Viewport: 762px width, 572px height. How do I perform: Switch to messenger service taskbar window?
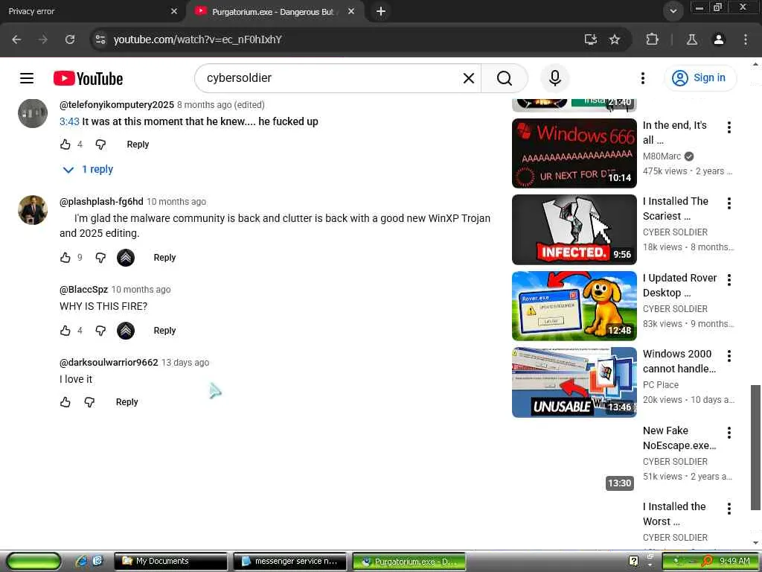coord(289,562)
